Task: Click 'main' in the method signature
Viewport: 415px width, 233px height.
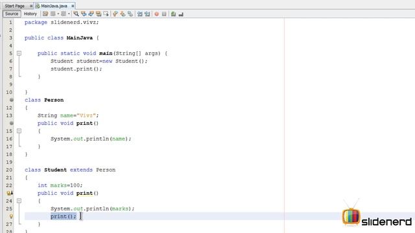Action: (x=106, y=53)
